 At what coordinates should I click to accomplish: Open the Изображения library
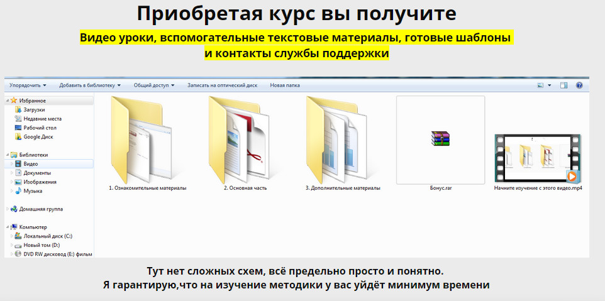click(x=40, y=182)
